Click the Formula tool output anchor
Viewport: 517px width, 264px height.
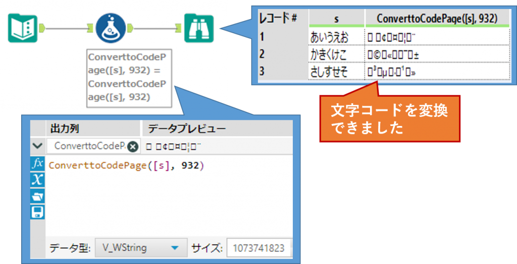click(130, 28)
